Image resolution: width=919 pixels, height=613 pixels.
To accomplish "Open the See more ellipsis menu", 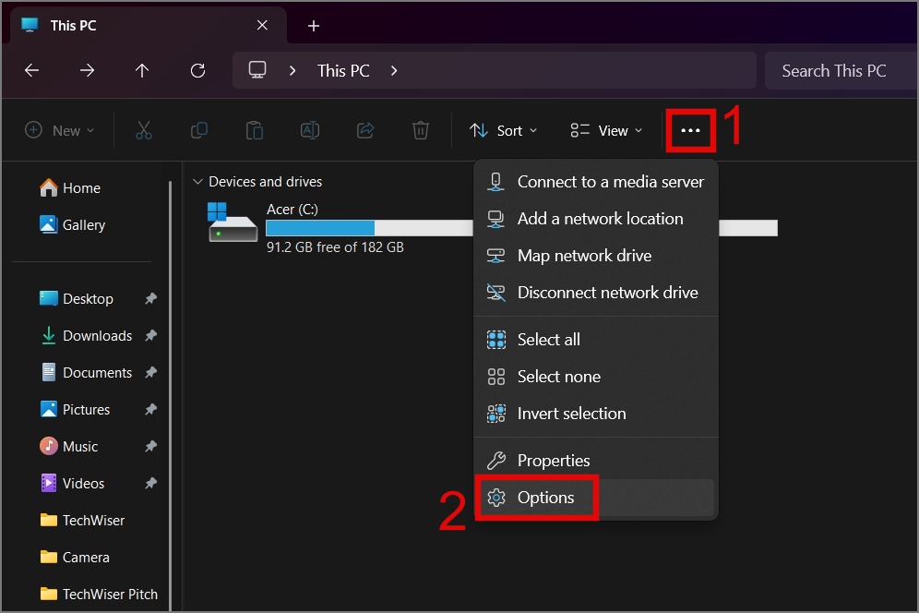I will click(690, 130).
